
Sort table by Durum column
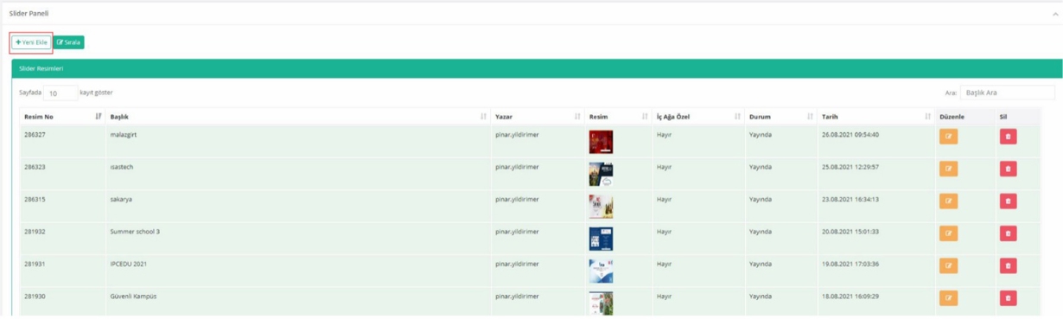tap(781, 116)
